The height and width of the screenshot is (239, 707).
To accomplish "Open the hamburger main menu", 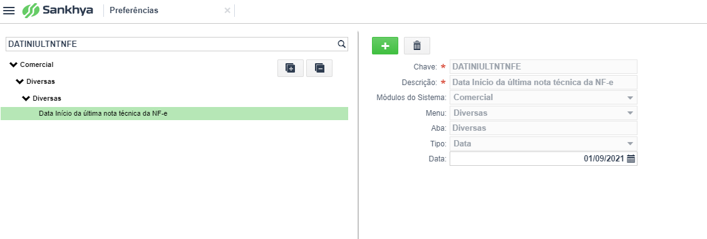I will (x=9, y=11).
